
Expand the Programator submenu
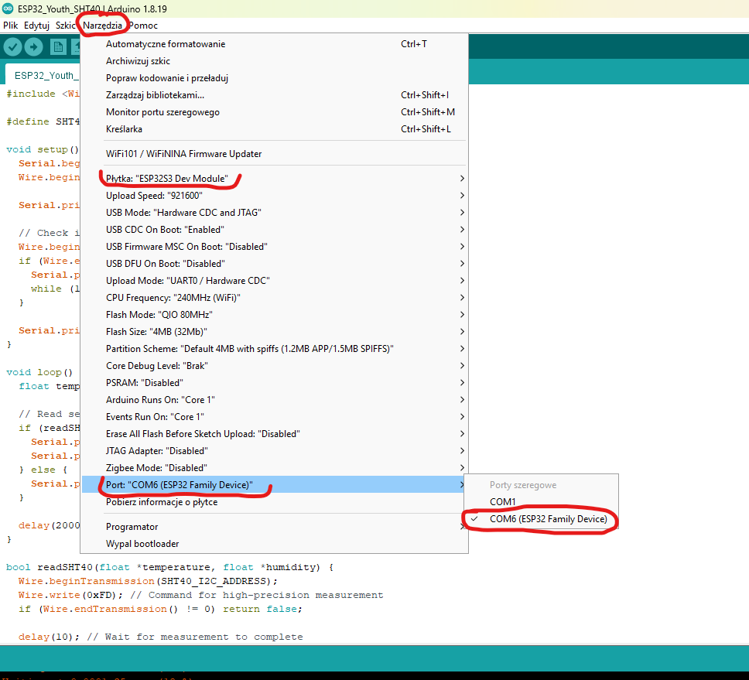click(274, 527)
